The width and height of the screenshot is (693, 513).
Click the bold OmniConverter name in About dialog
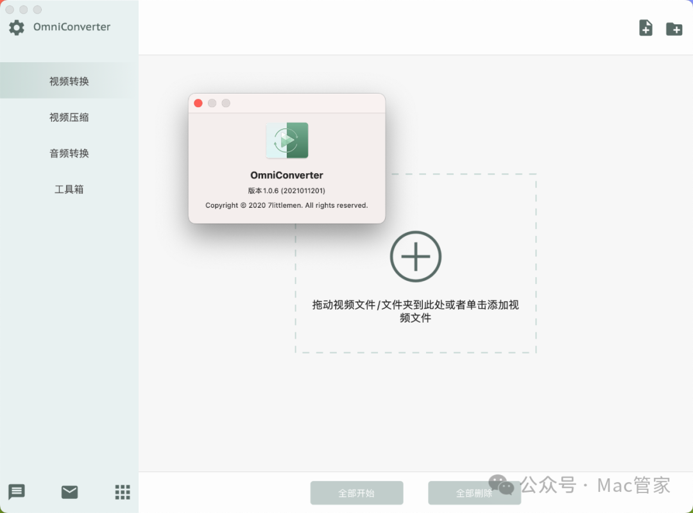click(286, 175)
